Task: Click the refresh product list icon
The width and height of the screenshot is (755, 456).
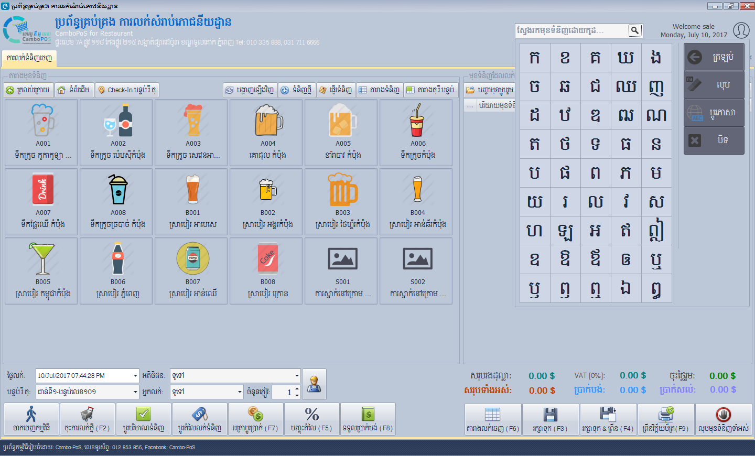Action: coord(230,90)
